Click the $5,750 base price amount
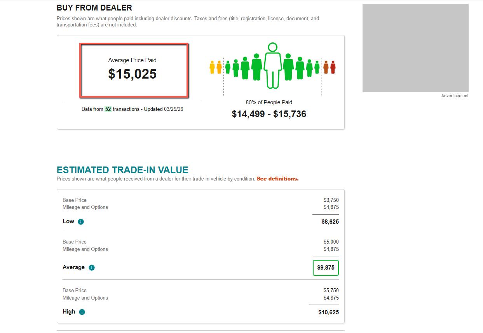Screen dimensions: 483x333 [331, 291]
